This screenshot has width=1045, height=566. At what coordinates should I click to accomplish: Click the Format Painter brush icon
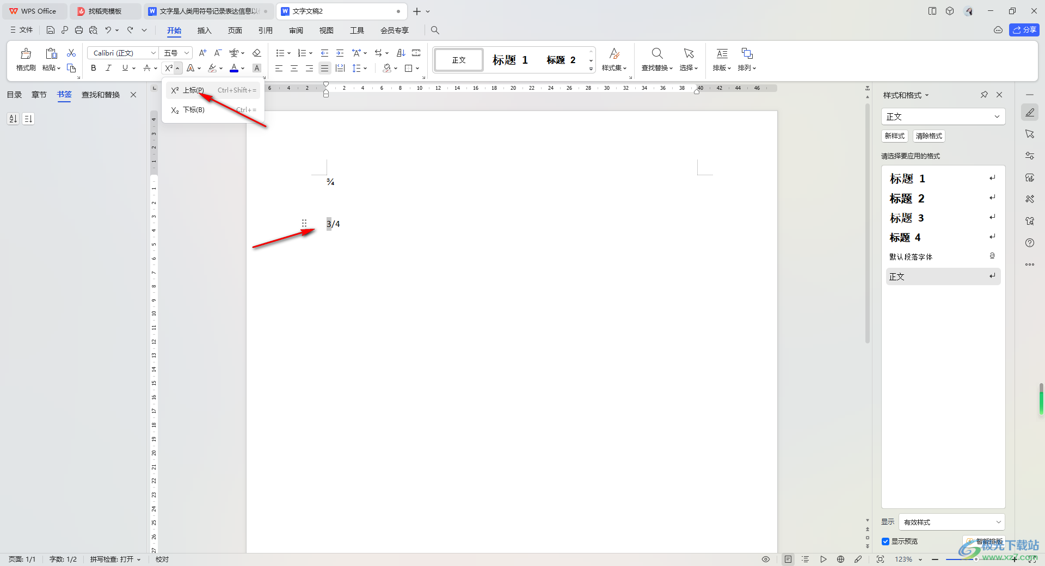(x=26, y=53)
